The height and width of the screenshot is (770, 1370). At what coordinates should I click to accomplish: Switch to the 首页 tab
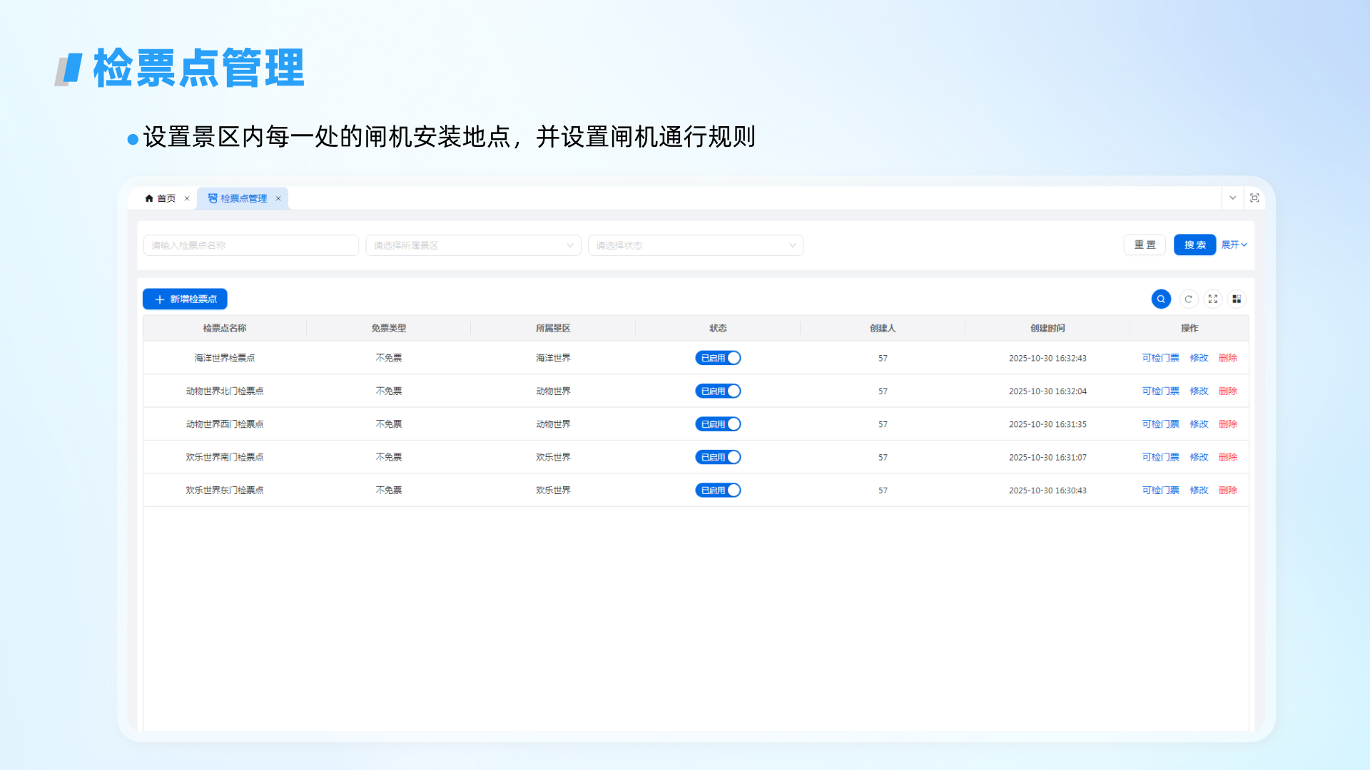166,199
